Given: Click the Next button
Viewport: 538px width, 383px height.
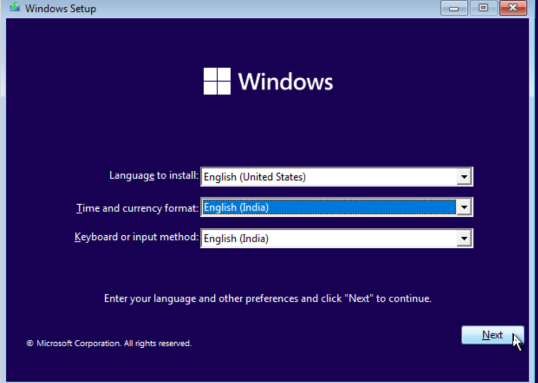Looking at the screenshot, I should 493,335.
